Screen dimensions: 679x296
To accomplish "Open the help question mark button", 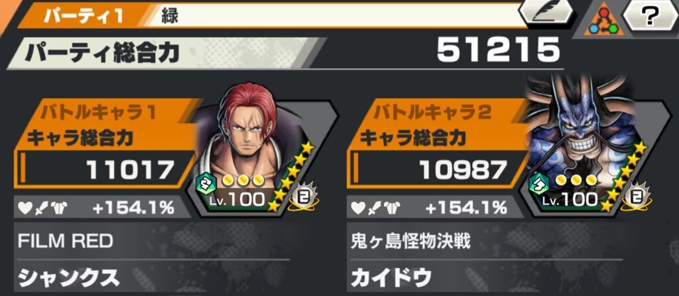I will [x=650, y=17].
